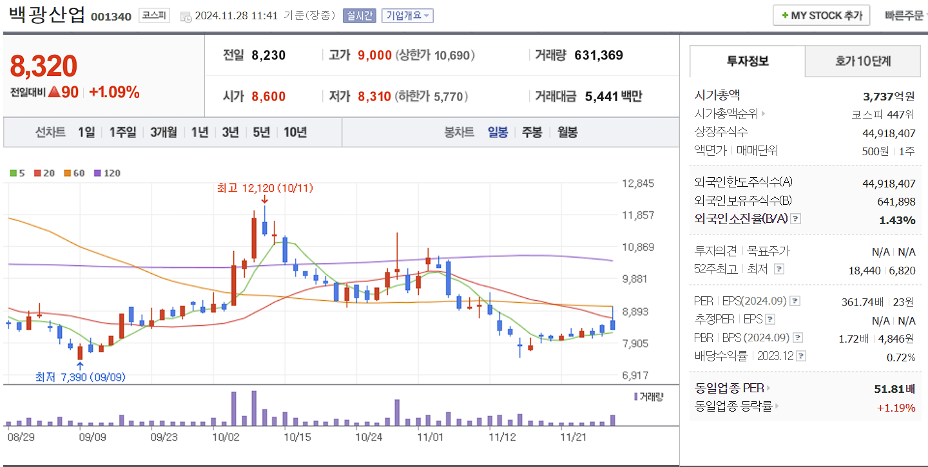The height and width of the screenshot is (467, 928).
Task: Click the EPS(2024.09) help icon
Action: (797, 300)
